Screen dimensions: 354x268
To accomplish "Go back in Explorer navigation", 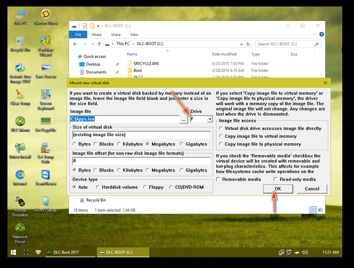I will 75,44.
